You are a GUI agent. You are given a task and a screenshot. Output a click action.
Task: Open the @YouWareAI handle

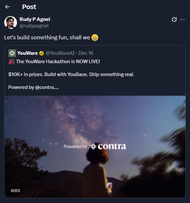[x=60, y=53]
